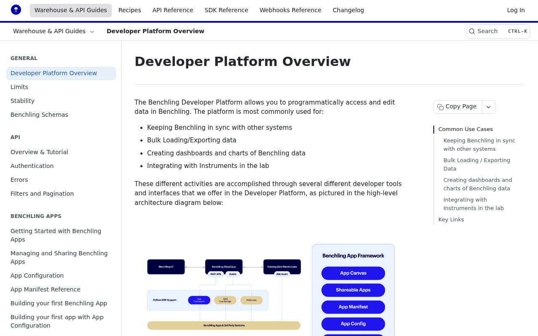
Task: Open the Errors sidebar page
Action: [61, 180]
